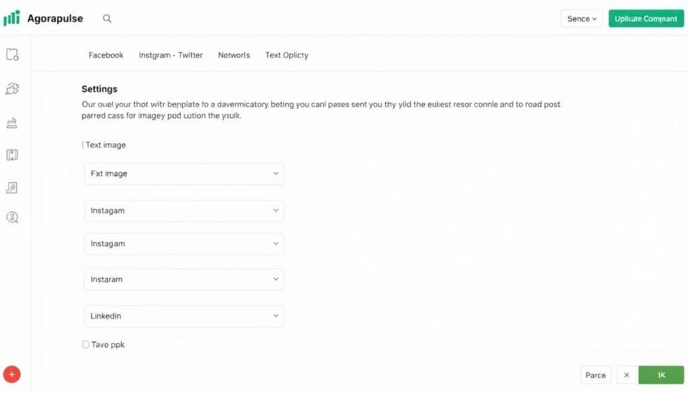
Task: Select the puzzle-shaped icon in left sidebar
Action: [12, 89]
